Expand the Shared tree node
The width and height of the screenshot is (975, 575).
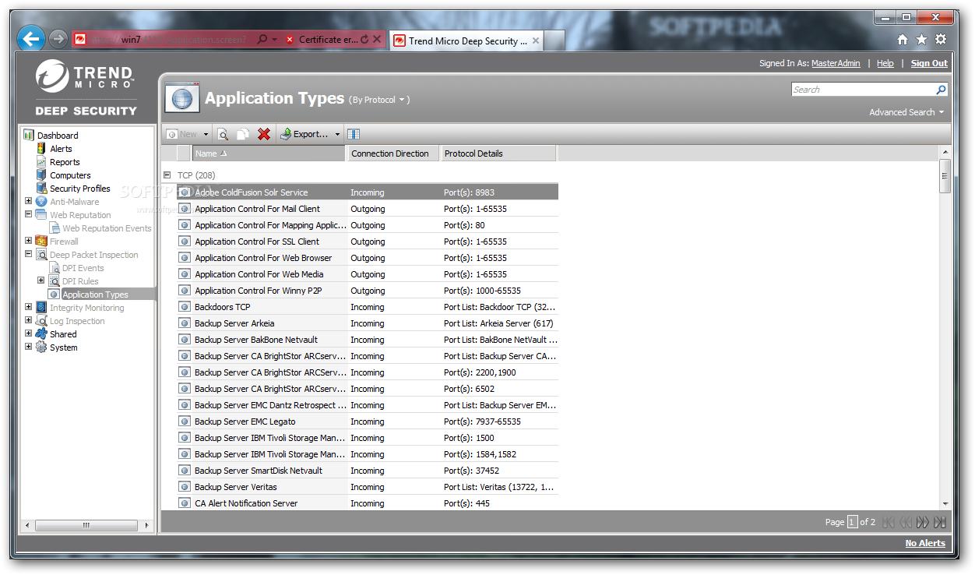click(x=29, y=333)
